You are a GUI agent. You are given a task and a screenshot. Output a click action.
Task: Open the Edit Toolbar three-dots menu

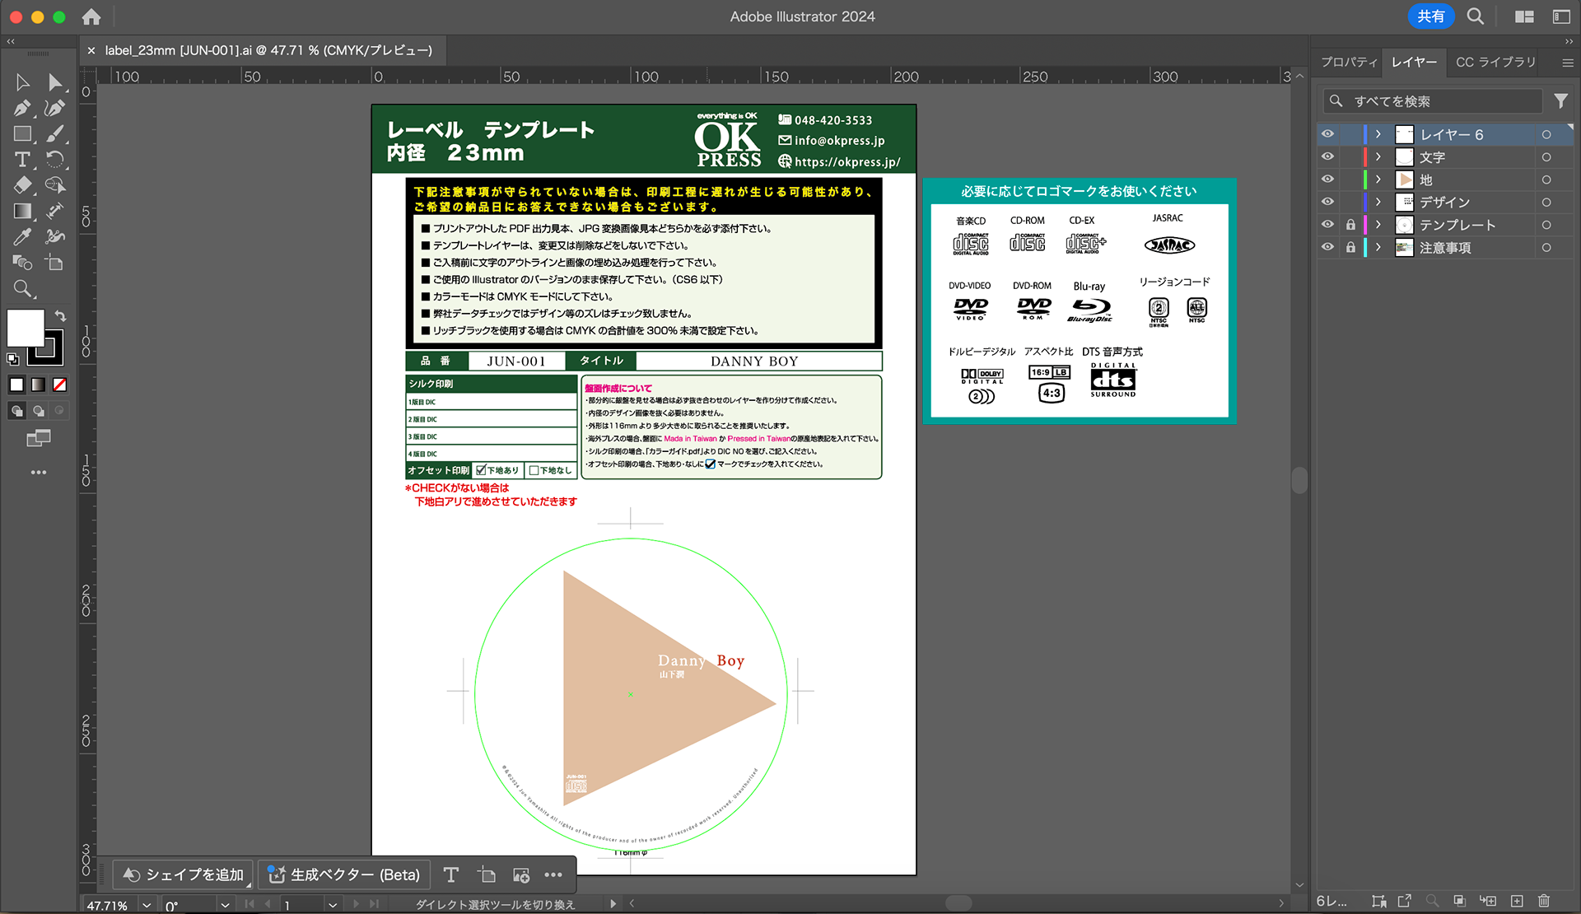point(39,473)
